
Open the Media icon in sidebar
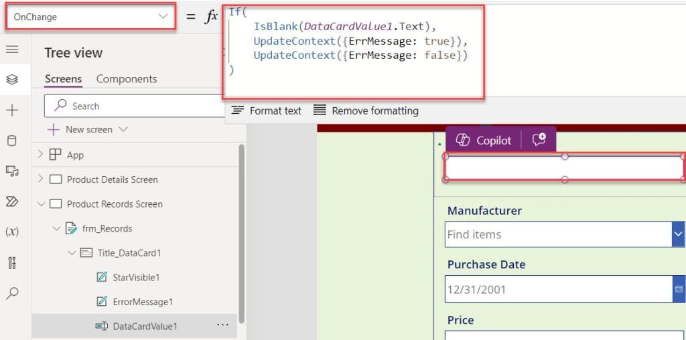click(x=12, y=171)
